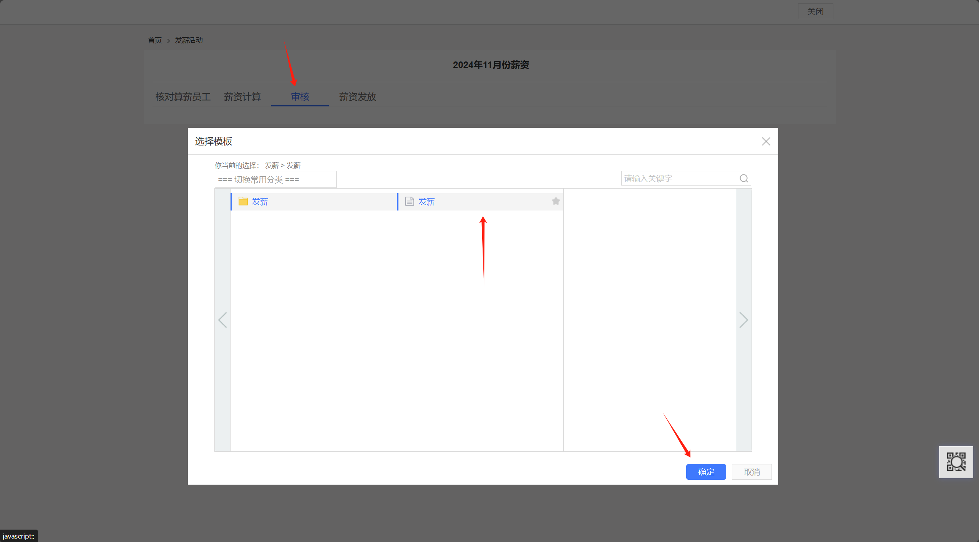Open the 核对算薪员工 tab
This screenshot has width=979, height=542.
(183, 97)
